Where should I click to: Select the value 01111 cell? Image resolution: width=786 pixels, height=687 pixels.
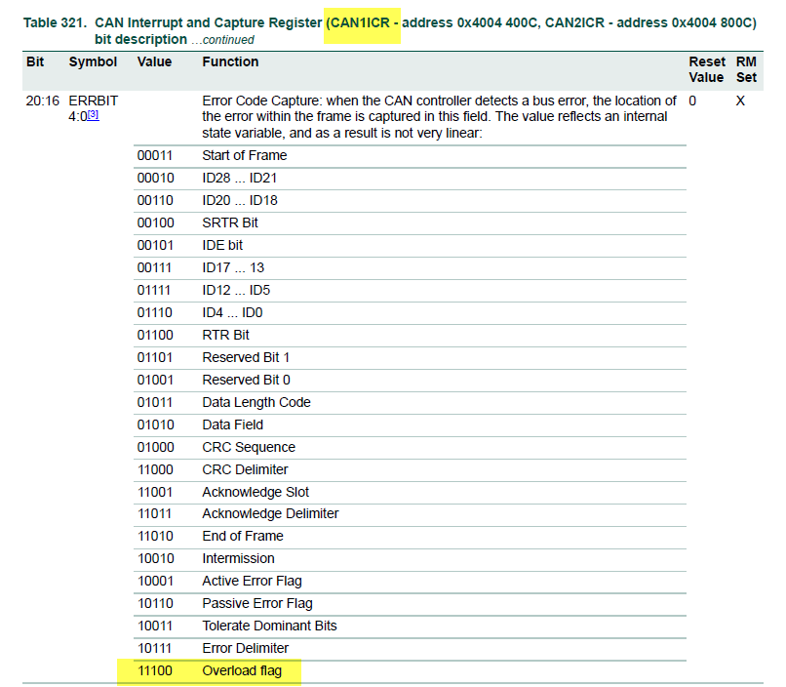[154, 291]
